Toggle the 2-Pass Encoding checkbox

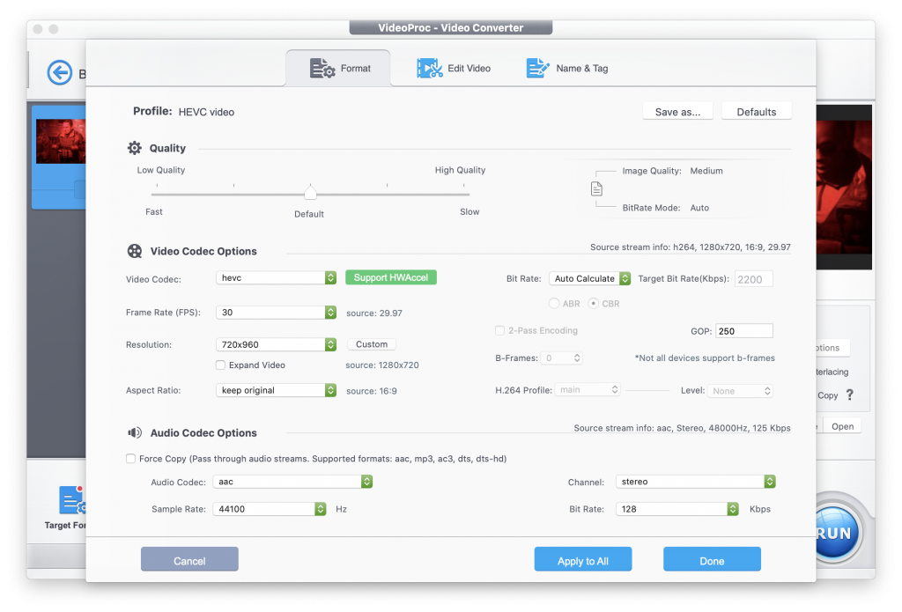(500, 330)
